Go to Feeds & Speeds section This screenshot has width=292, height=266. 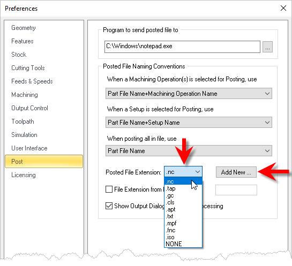[x=32, y=81]
